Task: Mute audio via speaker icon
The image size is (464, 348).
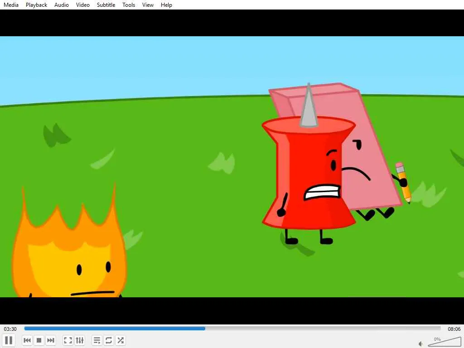Action: coord(420,343)
